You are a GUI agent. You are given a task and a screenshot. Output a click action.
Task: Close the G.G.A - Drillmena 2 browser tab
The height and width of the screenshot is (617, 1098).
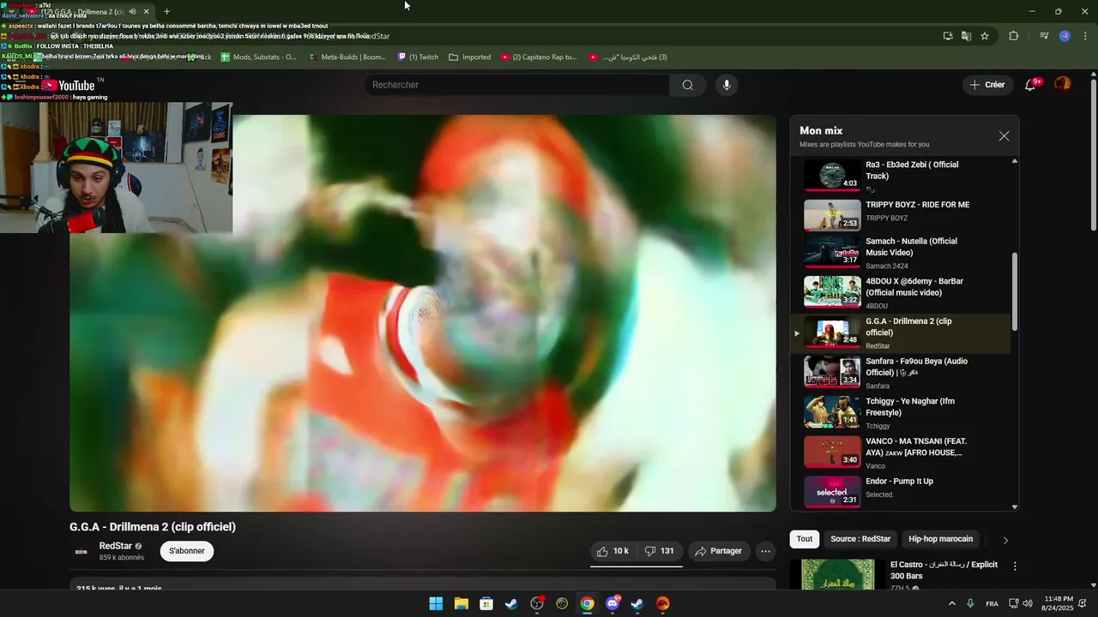pos(147,11)
